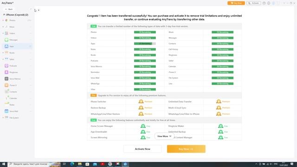Click the 'Unlimited Backup' feature label
Image resolution: width=297 pixels, height=167 pixels.
tap(177, 132)
